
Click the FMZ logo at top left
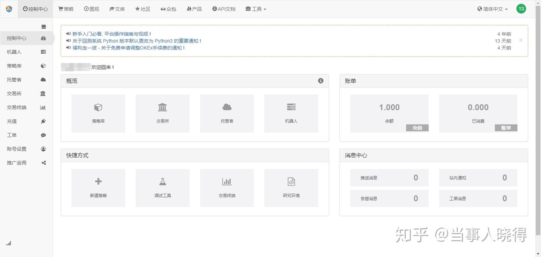point(8,8)
